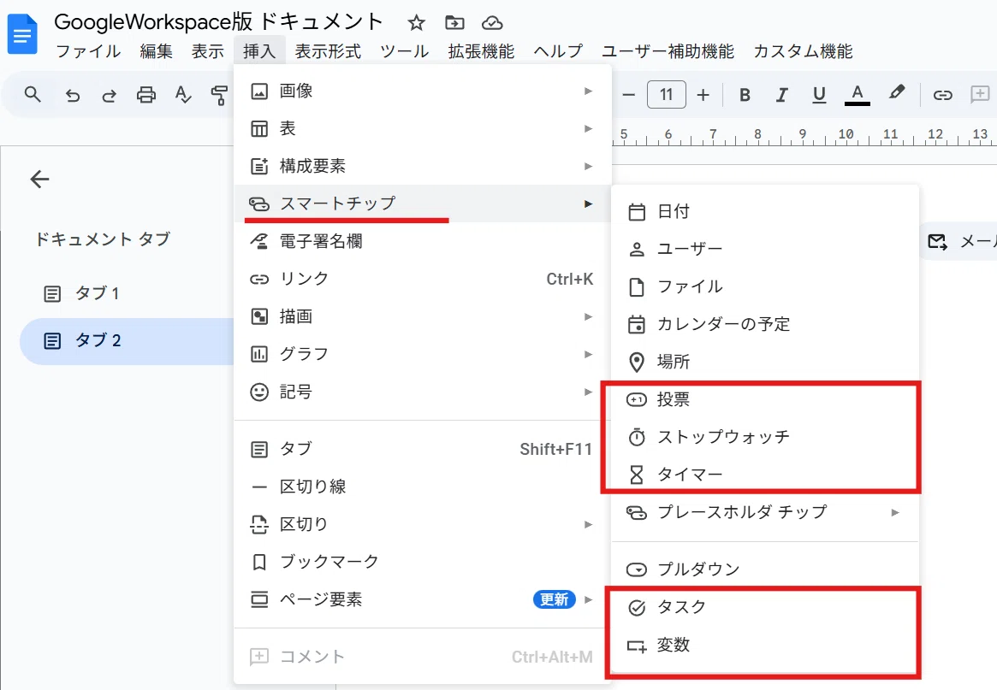
Task: Click the move to folder icon
Action: pos(454,23)
